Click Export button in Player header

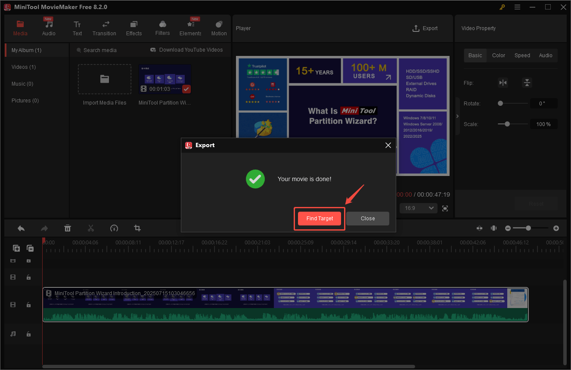pos(425,28)
